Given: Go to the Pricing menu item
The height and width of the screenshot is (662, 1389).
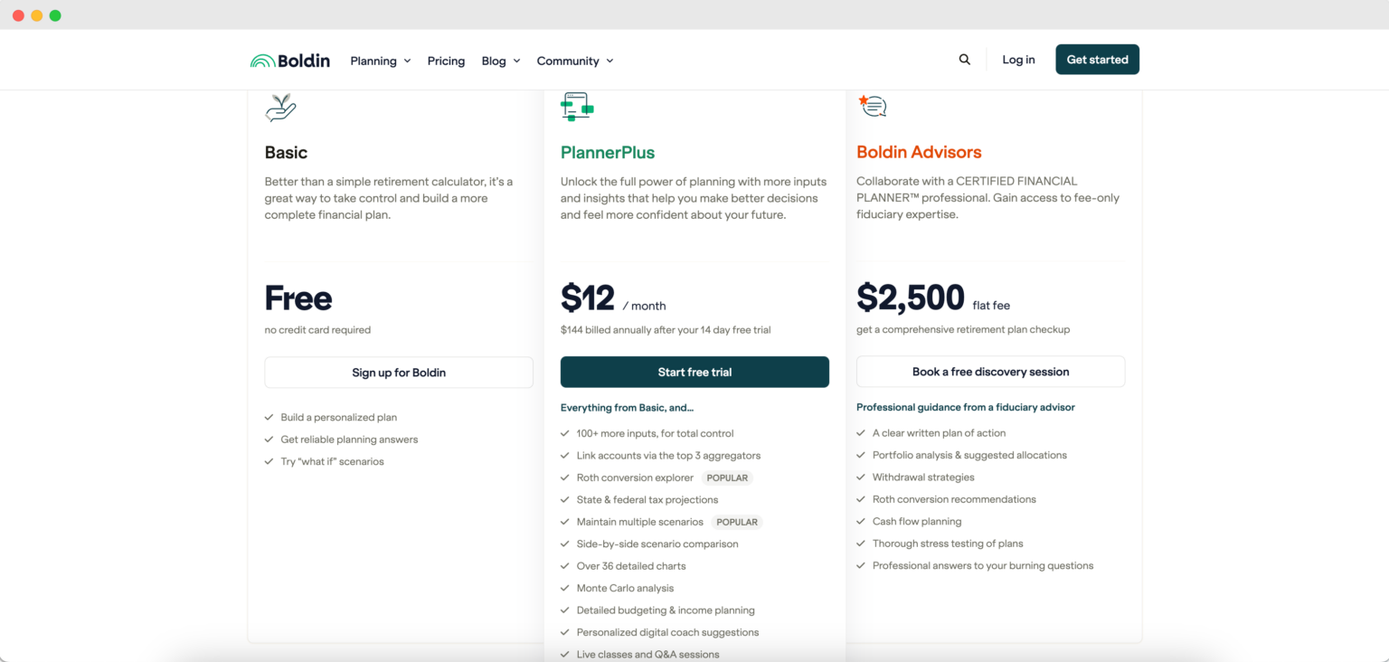Looking at the screenshot, I should [446, 61].
